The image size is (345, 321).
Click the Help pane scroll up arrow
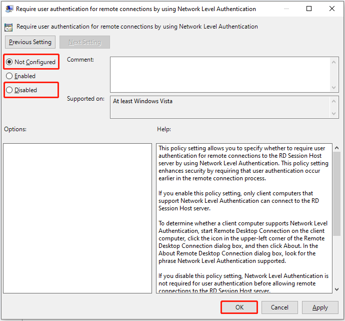(x=336, y=148)
